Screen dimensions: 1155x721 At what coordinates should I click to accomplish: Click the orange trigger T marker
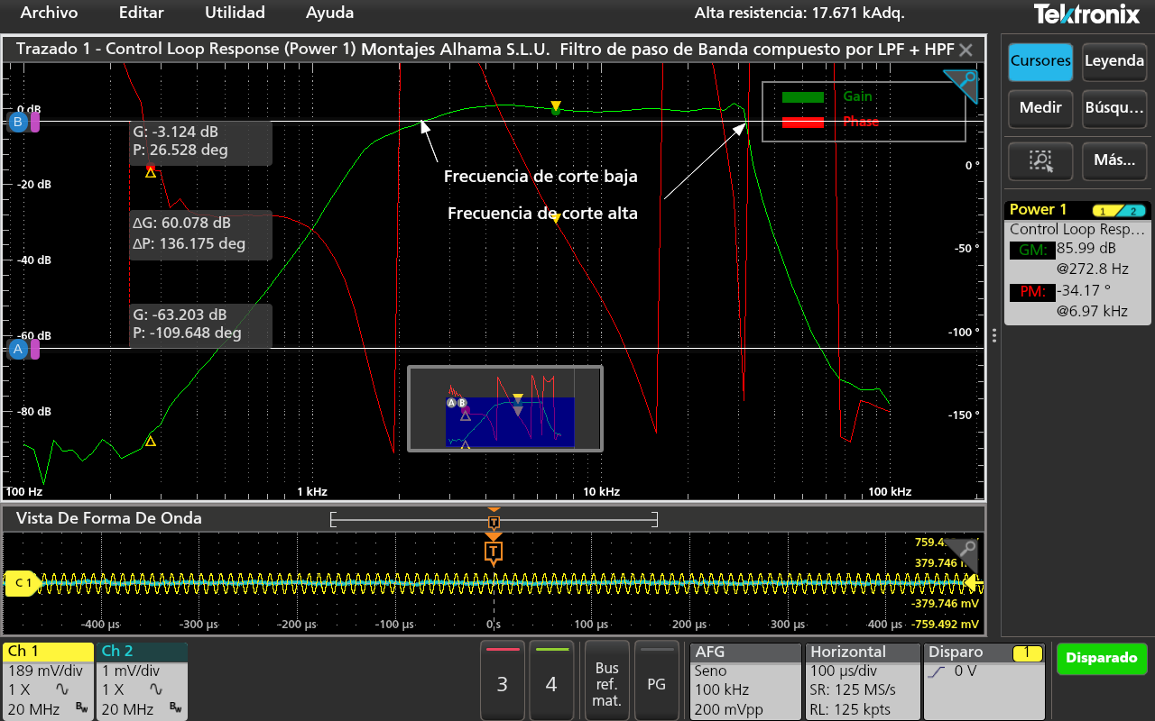click(x=493, y=550)
